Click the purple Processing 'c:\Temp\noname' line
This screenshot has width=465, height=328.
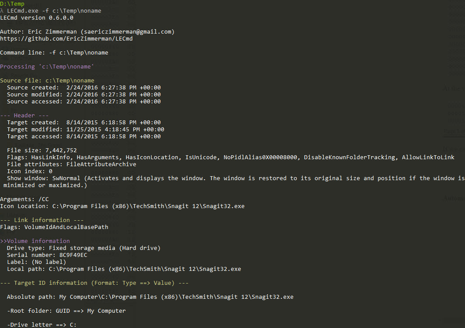(47, 67)
